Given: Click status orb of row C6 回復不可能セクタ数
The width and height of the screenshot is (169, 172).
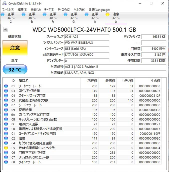Looking at the screenshot, I should (x=6, y=152).
